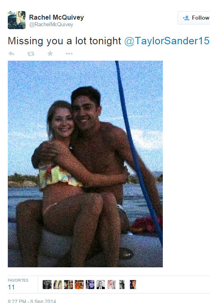Image resolution: width=210 pixels, height=303 pixels.
Task: Open Rachel McQuivey's profile avatar
Action: click(17, 20)
